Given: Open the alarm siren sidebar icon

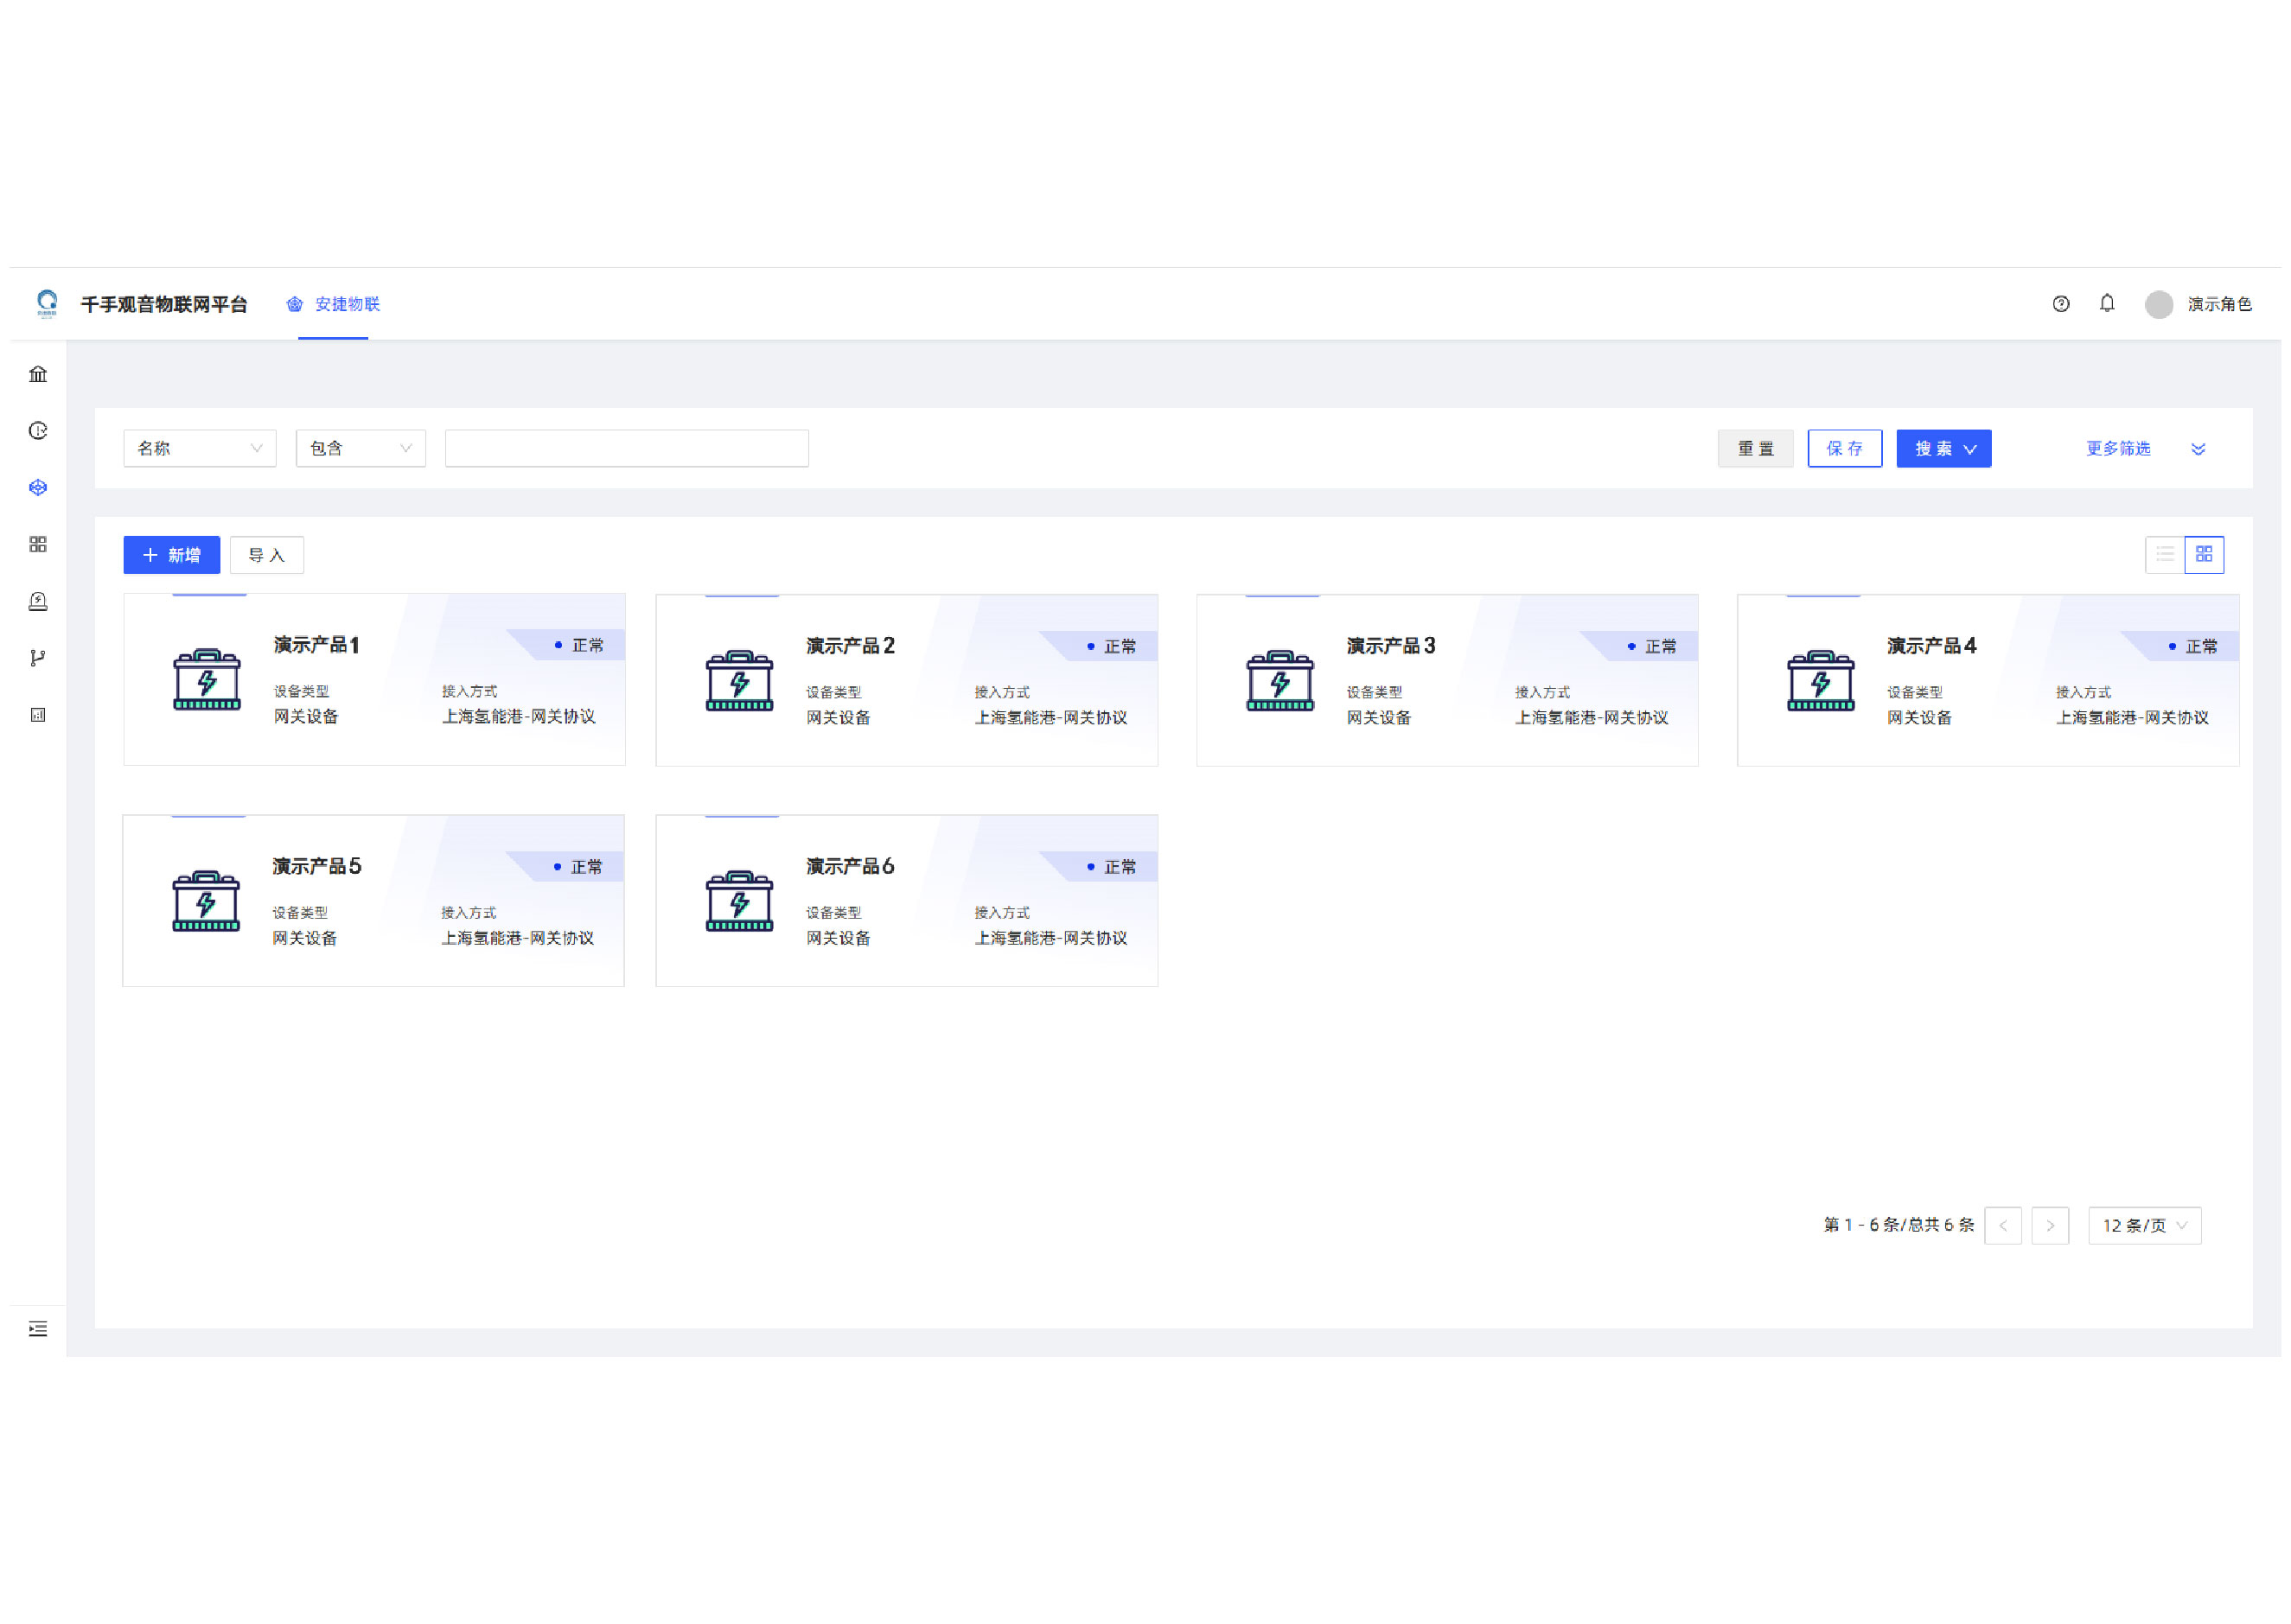Looking at the screenshot, I should (x=38, y=601).
